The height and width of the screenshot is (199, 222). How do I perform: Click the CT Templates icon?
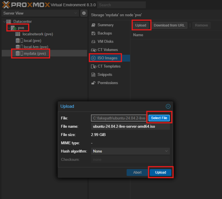tap(94, 66)
